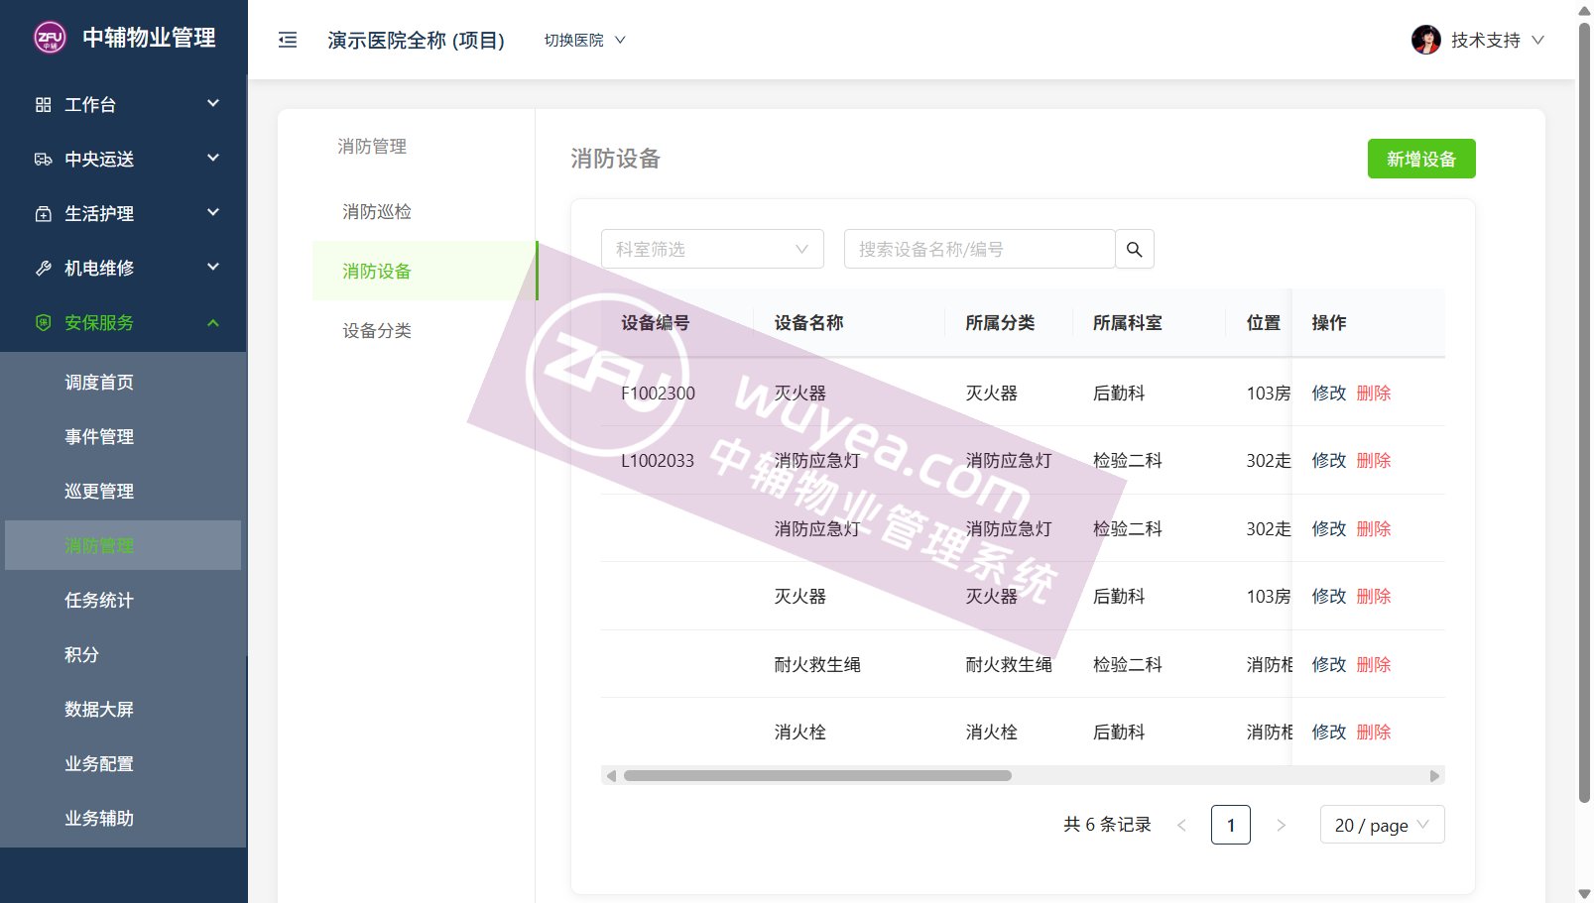Screen dimensions: 1594x903
Task: Open 积分 in sidebar
Action: tap(81, 655)
